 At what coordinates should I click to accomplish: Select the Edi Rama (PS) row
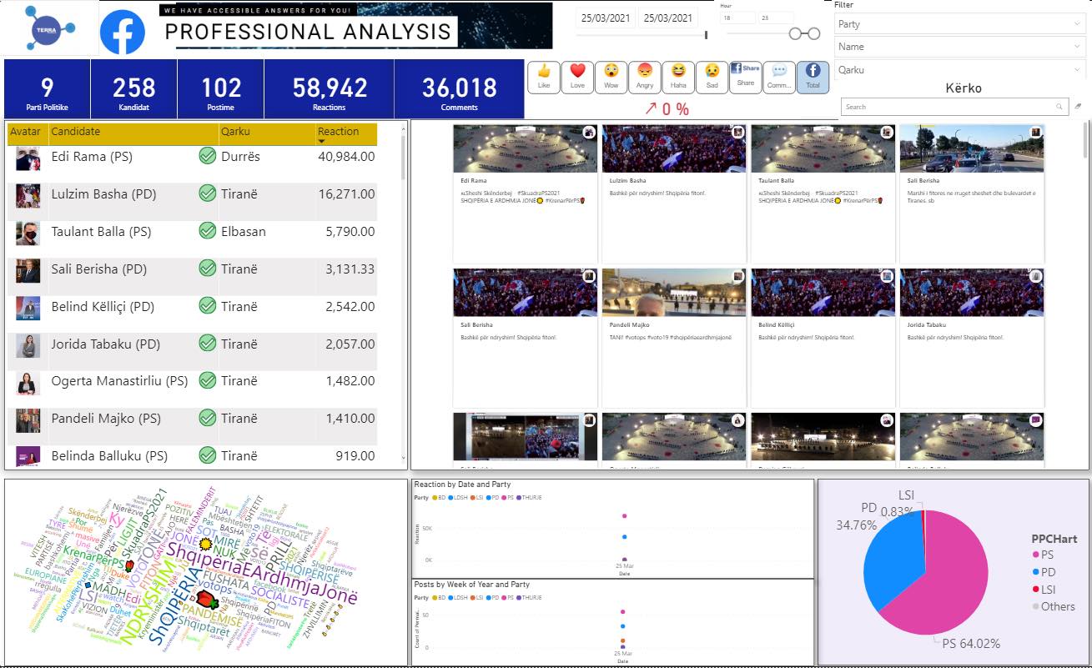[x=92, y=157]
